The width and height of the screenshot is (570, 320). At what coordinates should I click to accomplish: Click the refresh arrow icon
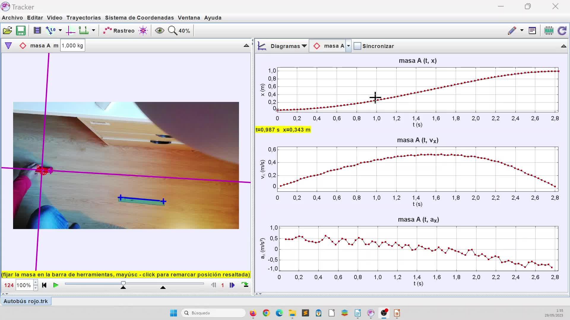coord(562,31)
